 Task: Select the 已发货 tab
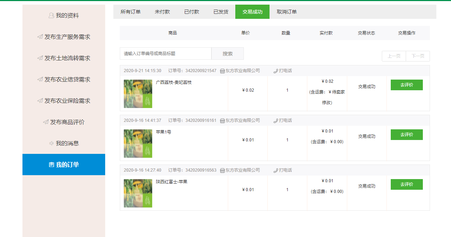point(221,12)
